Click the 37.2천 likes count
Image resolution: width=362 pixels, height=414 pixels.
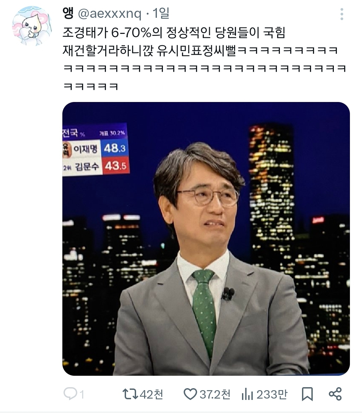215,394
